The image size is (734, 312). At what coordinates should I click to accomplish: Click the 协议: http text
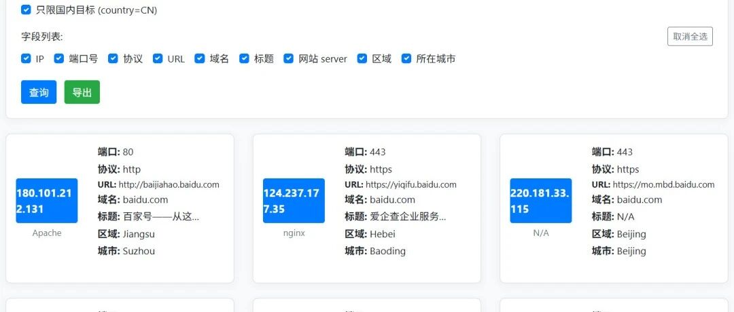coord(120,169)
